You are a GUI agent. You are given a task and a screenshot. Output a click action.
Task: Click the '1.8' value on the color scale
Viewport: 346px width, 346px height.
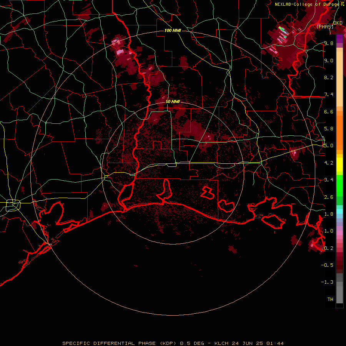click(x=329, y=214)
